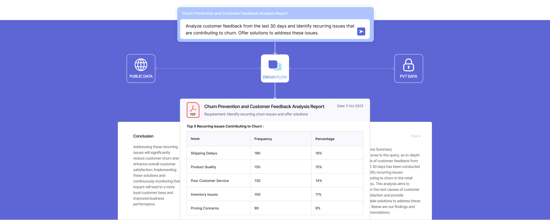This screenshot has width=550, height=220.
Task: Click the report card title next to PDF icon
Action: tap(264, 107)
